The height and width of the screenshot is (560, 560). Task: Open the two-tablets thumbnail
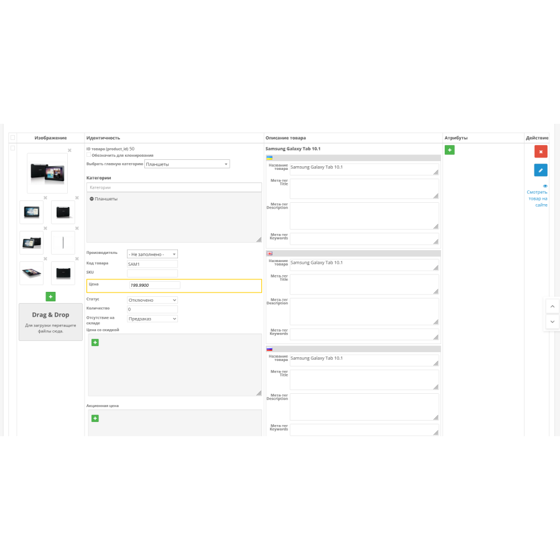click(32, 243)
